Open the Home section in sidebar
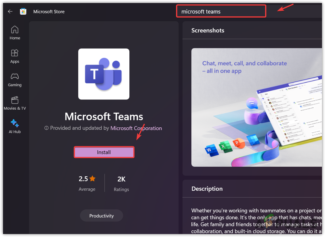325x237 pixels. point(15,33)
